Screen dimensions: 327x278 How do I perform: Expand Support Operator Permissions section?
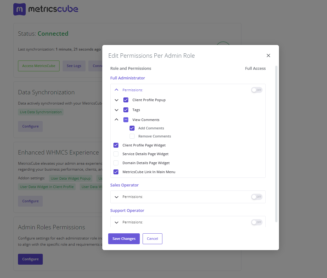(x=116, y=222)
